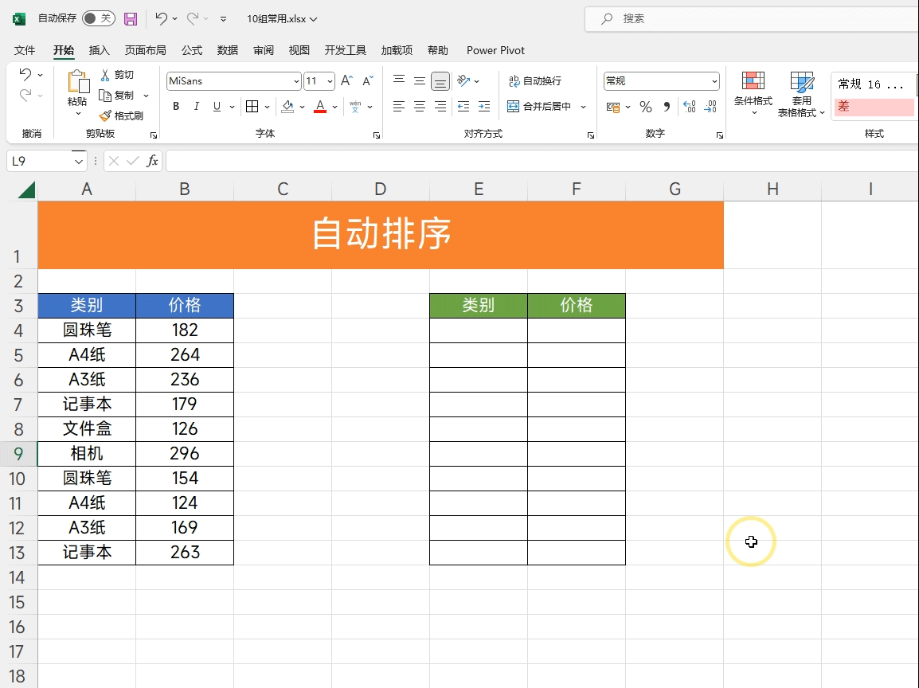Apply the 百分比样式 percent icon
Image resolution: width=919 pixels, height=688 pixels.
(x=646, y=107)
